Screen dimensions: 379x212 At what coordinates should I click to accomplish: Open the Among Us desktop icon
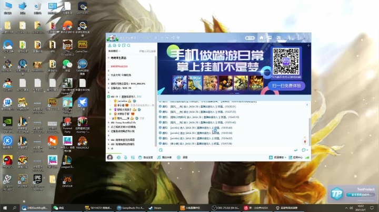8,162
